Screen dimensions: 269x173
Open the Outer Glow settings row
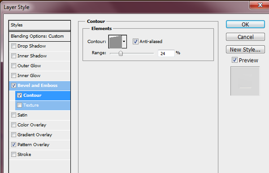click(x=39, y=66)
